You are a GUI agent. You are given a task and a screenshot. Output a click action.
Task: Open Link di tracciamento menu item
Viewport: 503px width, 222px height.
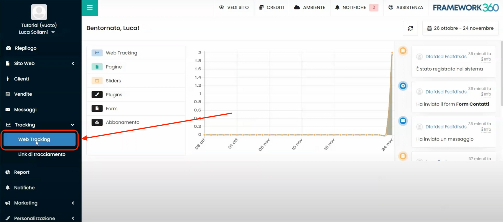pos(42,154)
